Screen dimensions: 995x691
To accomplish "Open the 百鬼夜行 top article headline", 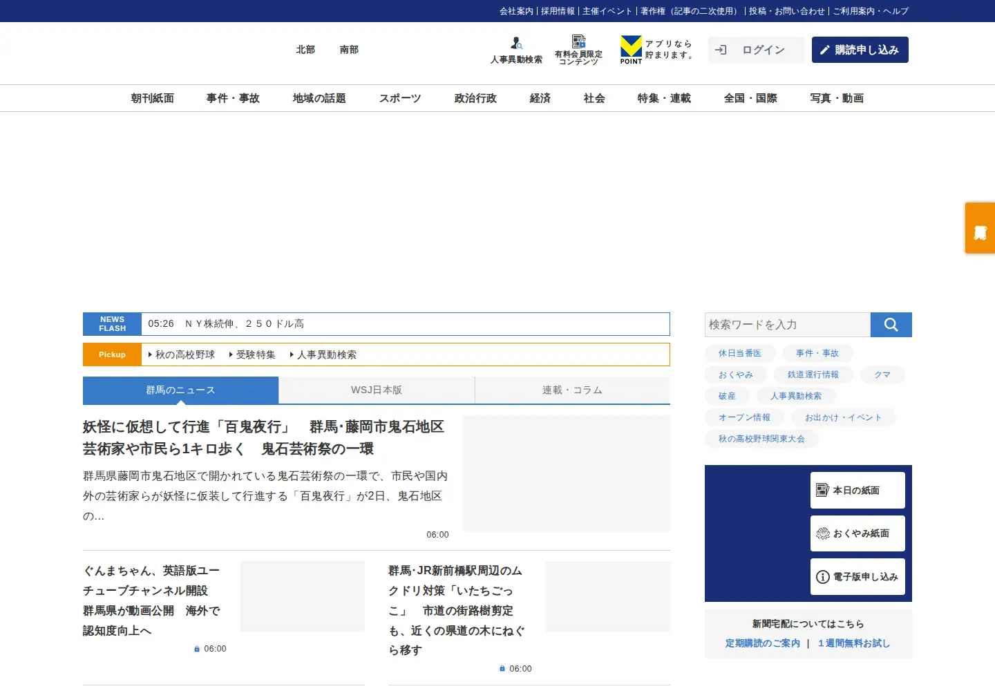I will pos(263,438).
